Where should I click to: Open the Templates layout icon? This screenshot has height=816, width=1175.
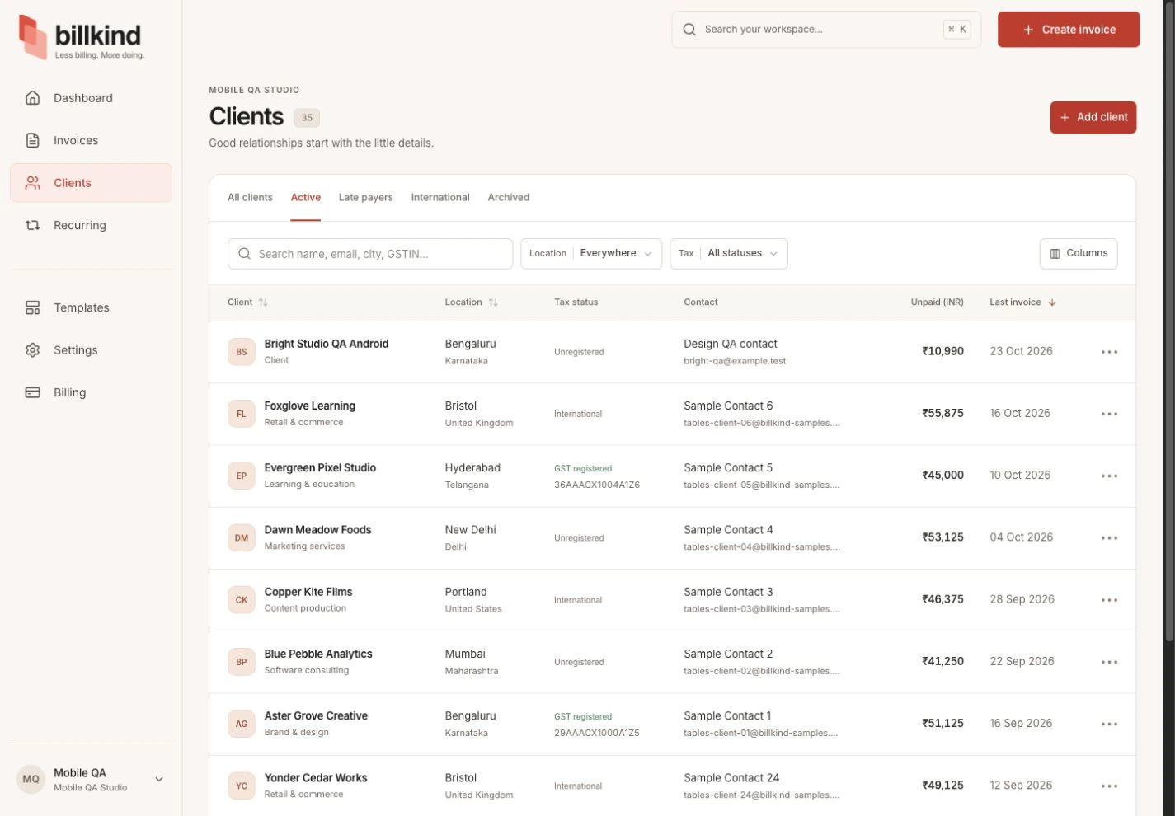[33, 307]
